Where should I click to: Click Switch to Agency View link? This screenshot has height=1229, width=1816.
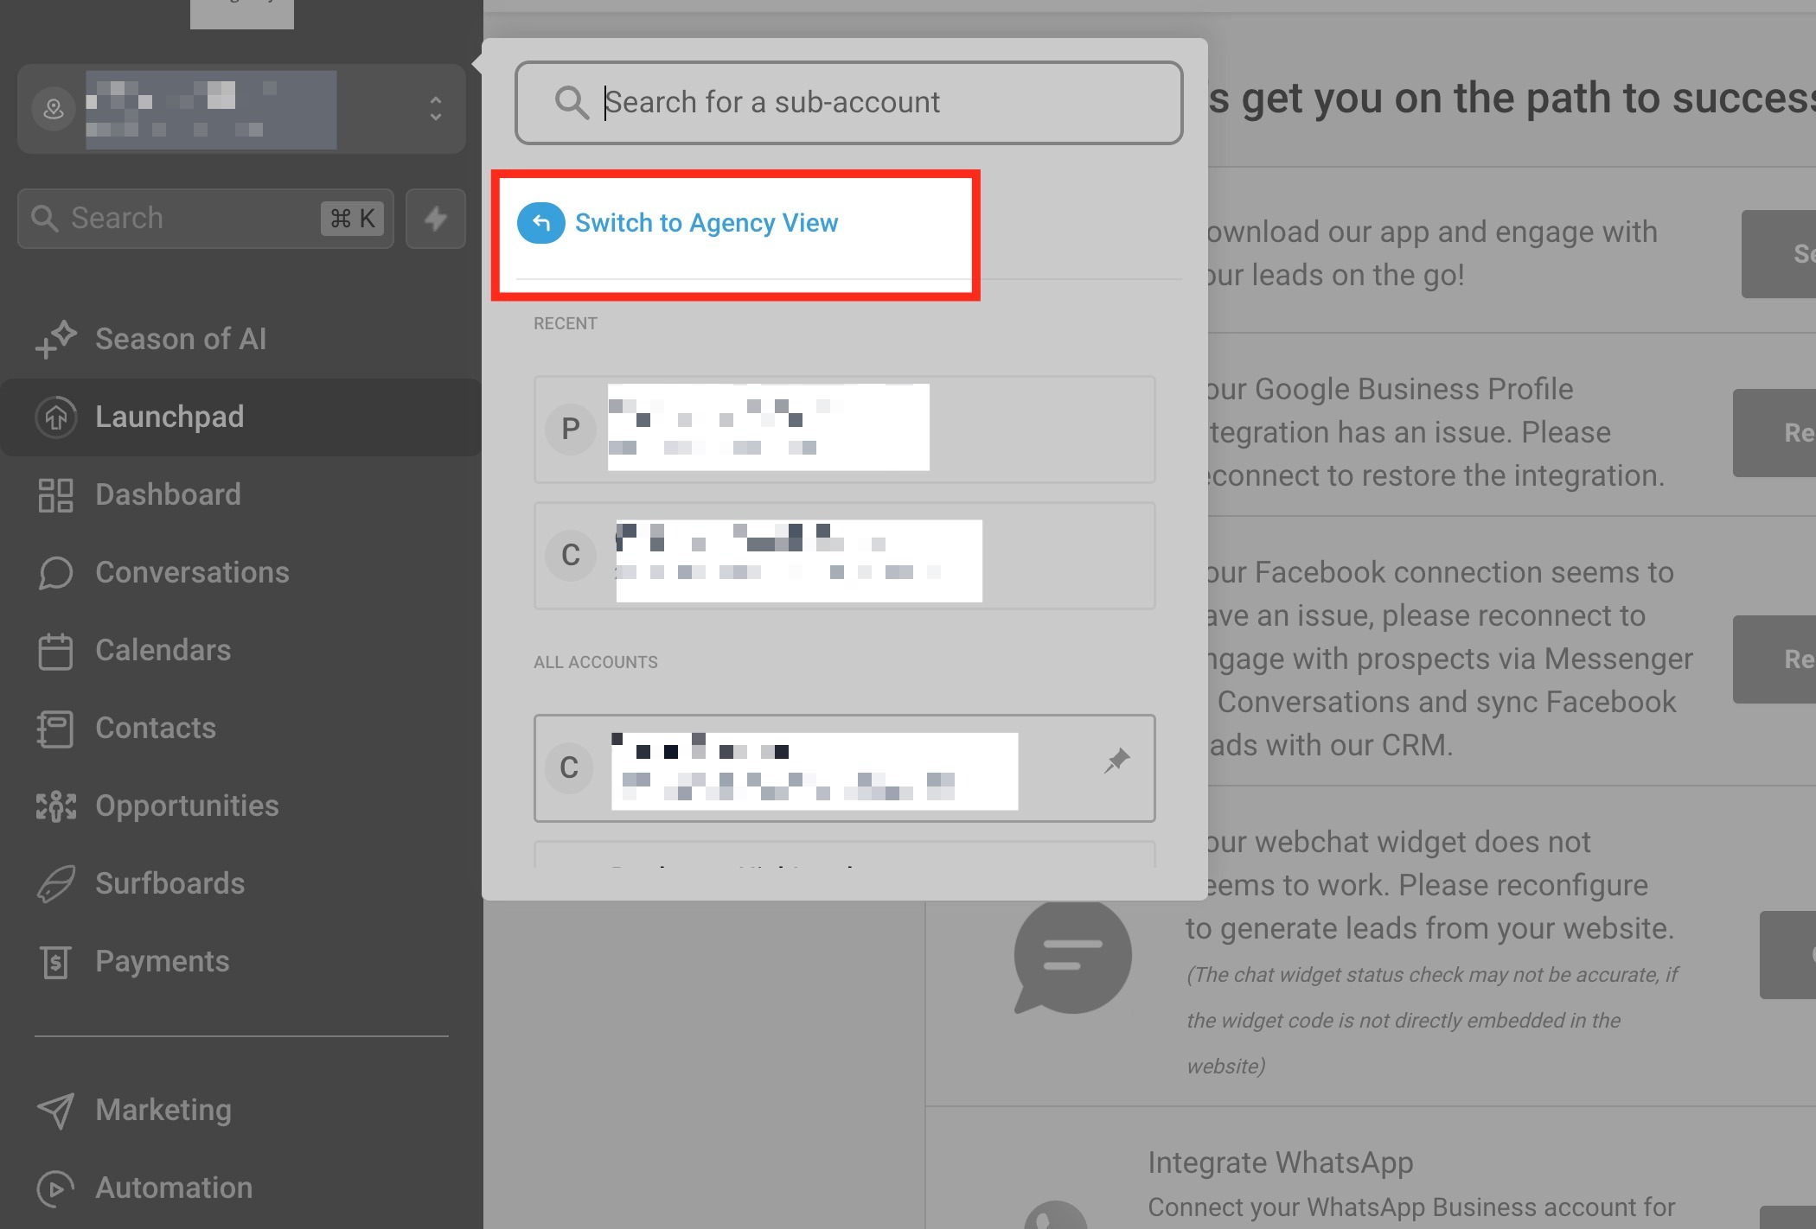click(706, 223)
